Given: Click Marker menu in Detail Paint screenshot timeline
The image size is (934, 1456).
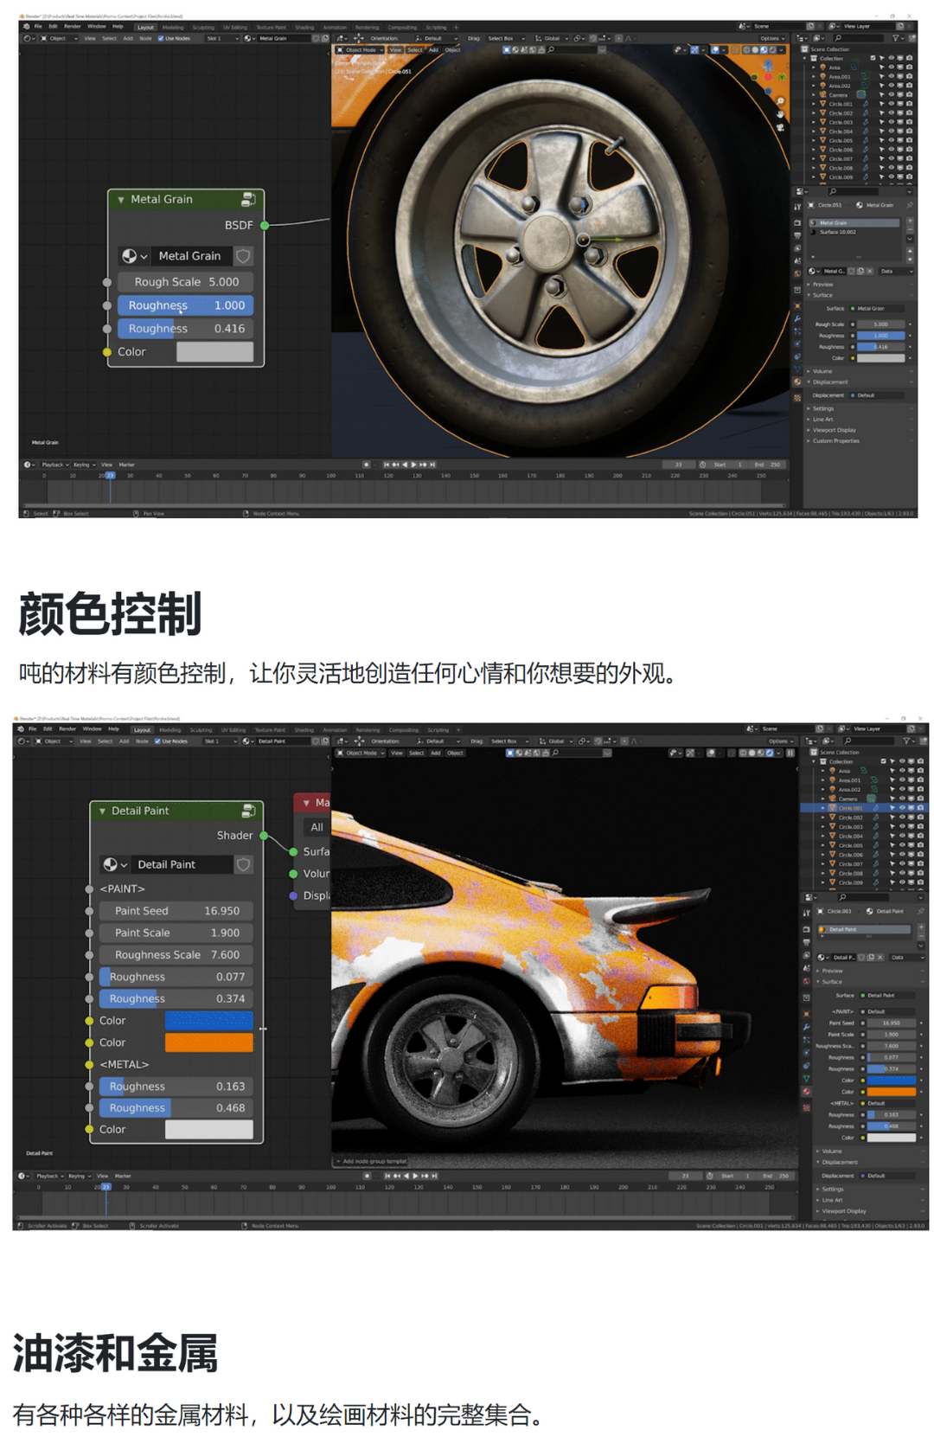Looking at the screenshot, I should pos(123,1176).
